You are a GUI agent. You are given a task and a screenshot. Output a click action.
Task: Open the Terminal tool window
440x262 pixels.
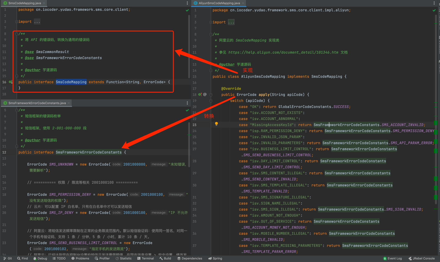[x=145, y=258]
